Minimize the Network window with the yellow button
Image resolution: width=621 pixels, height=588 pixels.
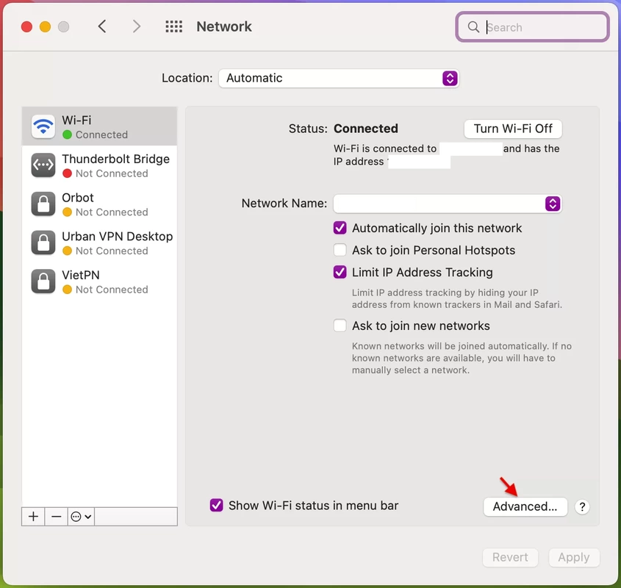[x=45, y=26]
